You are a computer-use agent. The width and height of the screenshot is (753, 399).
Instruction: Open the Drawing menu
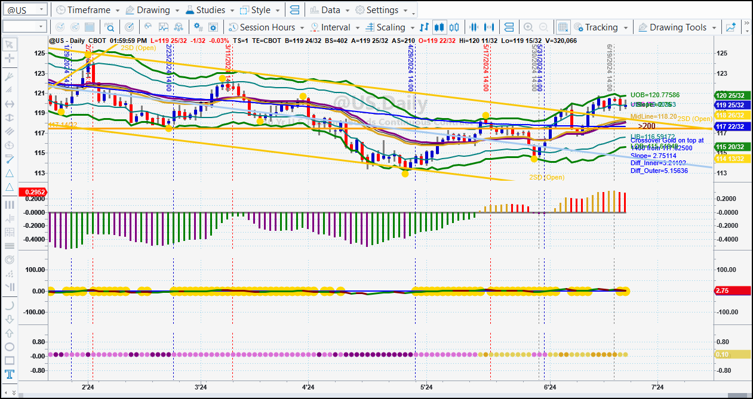coord(152,10)
